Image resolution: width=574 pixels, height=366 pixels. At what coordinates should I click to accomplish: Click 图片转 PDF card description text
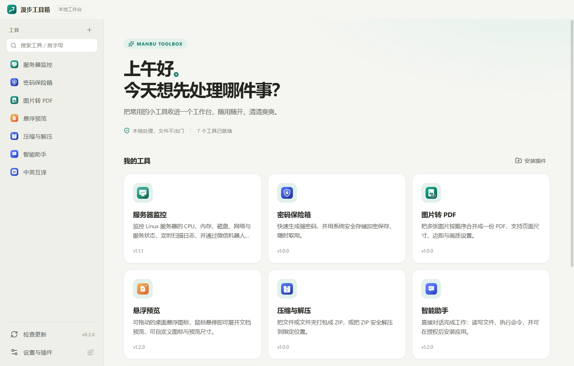pos(480,231)
